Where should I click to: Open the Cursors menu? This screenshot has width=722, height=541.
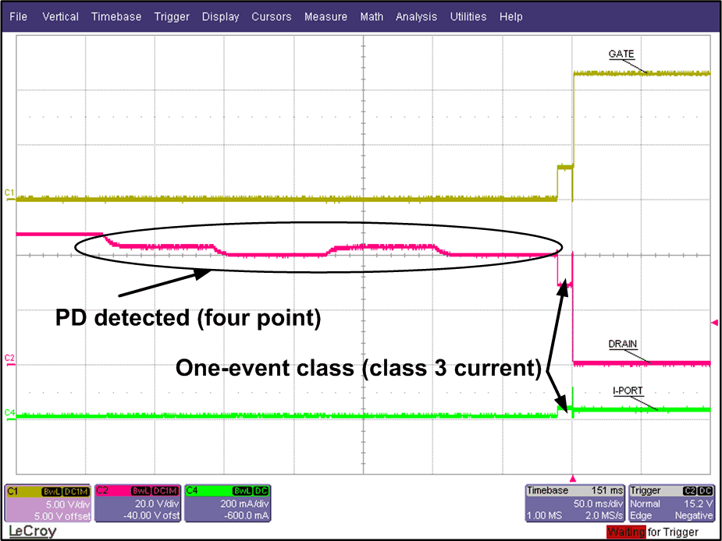click(x=271, y=16)
